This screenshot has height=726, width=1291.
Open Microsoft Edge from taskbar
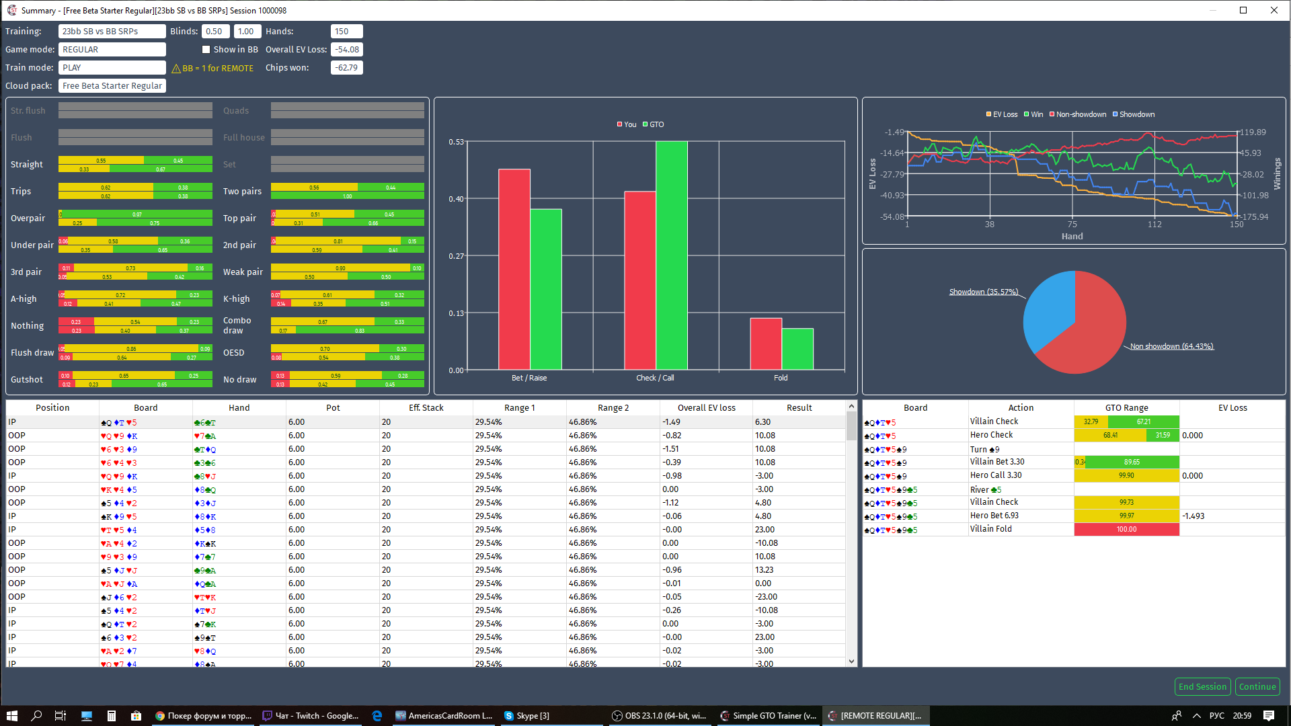[377, 716]
